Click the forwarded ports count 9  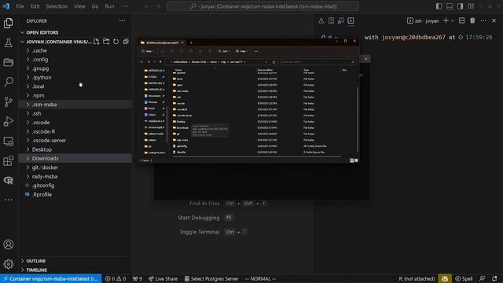[x=138, y=278]
